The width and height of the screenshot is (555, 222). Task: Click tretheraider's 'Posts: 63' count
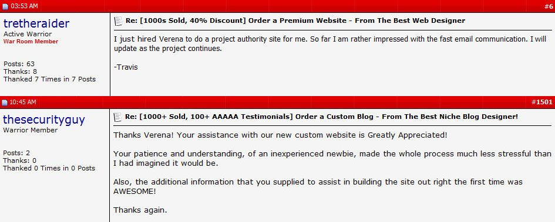point(19,64)
